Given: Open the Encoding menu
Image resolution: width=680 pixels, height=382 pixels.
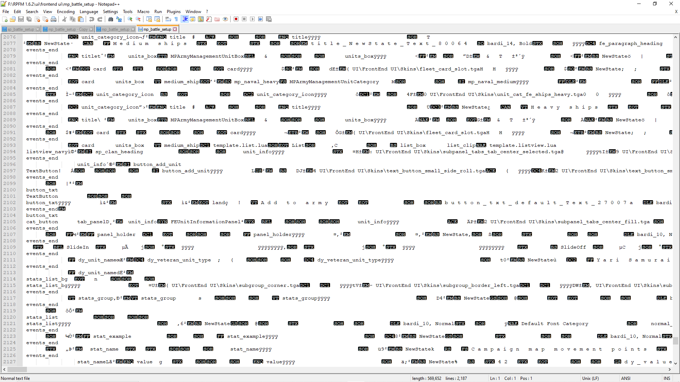Looking at the screenshot, I should (66, 12).
